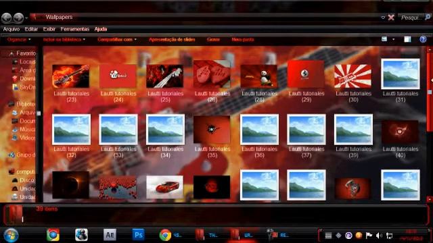Screen dimensions: 433x243
Task: Select thumbnail Lautti tutoriales (25)
Action: (x=165, y=76)
